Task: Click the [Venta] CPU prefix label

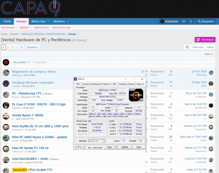Action: click(20, 170)
